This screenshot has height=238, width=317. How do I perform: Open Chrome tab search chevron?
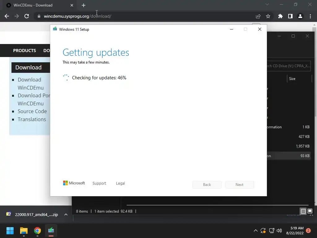click(x=267, y=4)
